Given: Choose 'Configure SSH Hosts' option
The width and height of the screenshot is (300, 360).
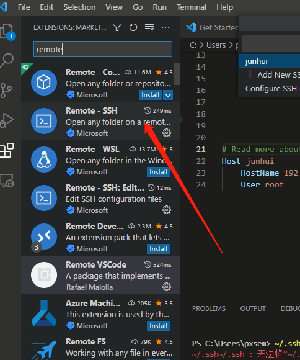Looking at the screenshot, I should pyautogui.click(x=269, y=88).
